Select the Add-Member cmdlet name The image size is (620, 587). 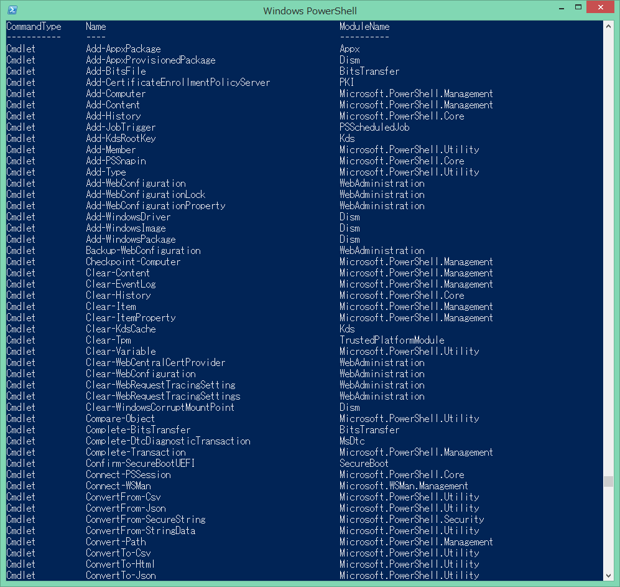click(111, 149)
